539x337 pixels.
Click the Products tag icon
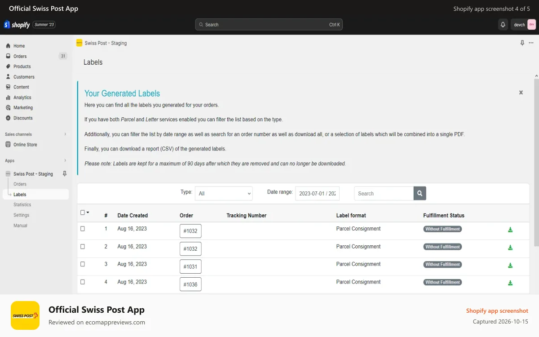[x=8, y=67]
